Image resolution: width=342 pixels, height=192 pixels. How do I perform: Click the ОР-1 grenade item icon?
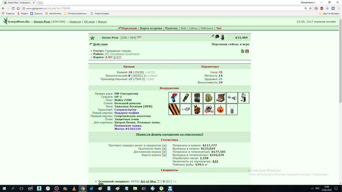pos(186,98)
